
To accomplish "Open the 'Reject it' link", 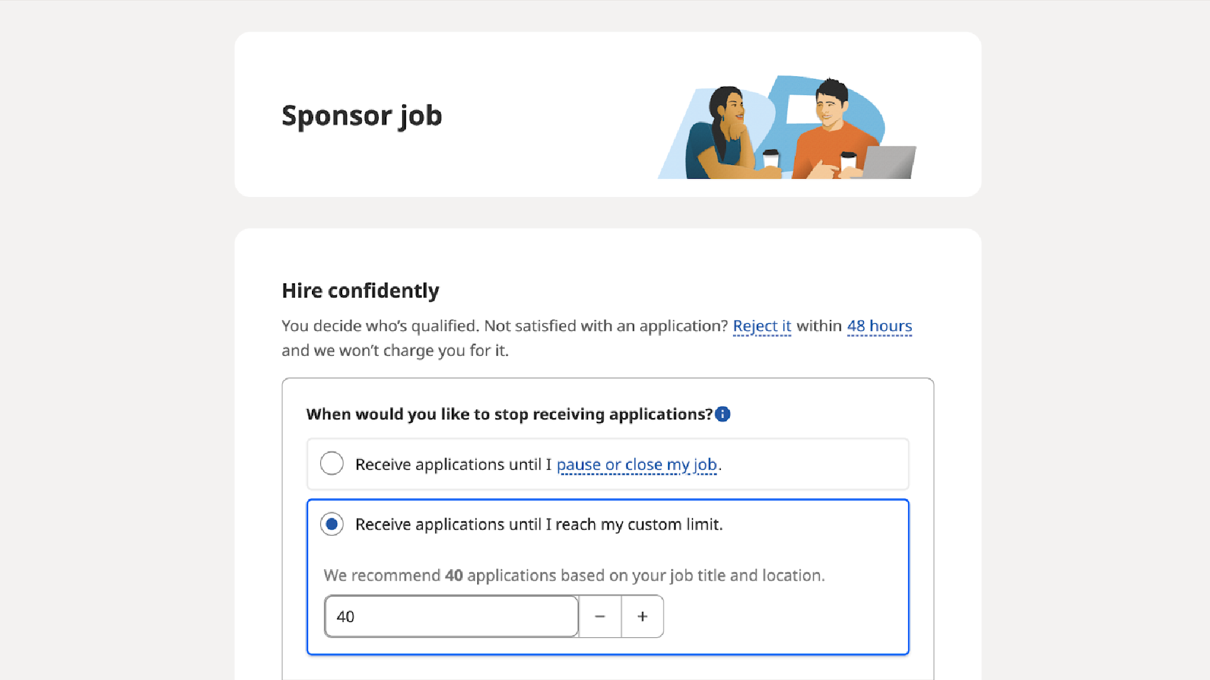I will pos(761,326).
